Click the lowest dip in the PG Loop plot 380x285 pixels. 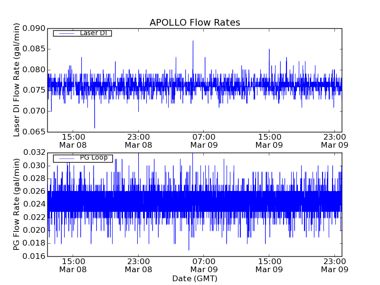click(189, 249)
